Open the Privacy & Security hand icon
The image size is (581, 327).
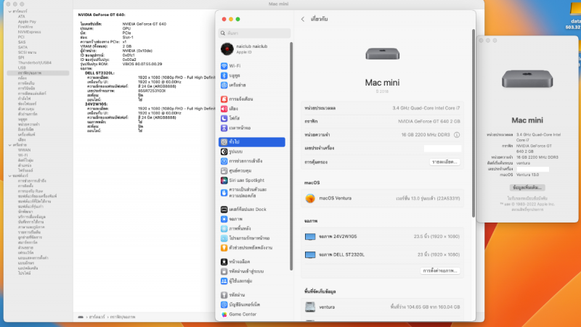224,192
